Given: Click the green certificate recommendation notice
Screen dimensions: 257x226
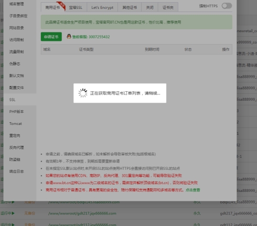Looking at the screenshot, I should (x=136, y=22).
